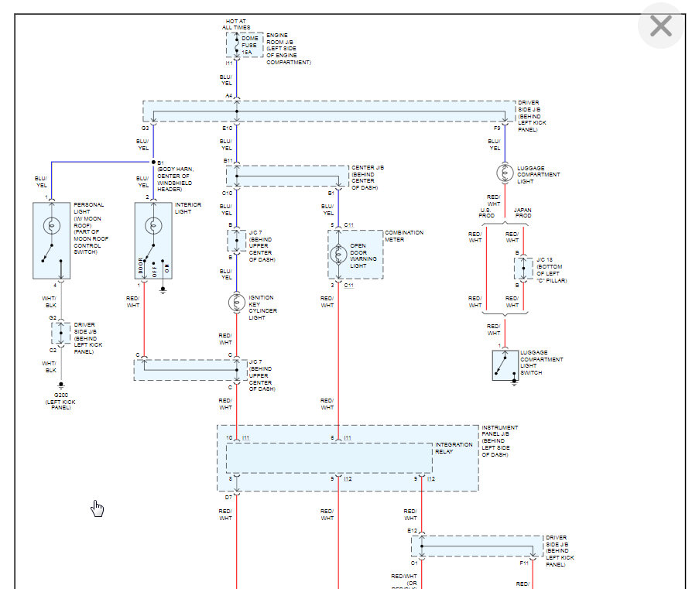
Task: Click the ON position on interior light switch
Action: click(167, 269)
